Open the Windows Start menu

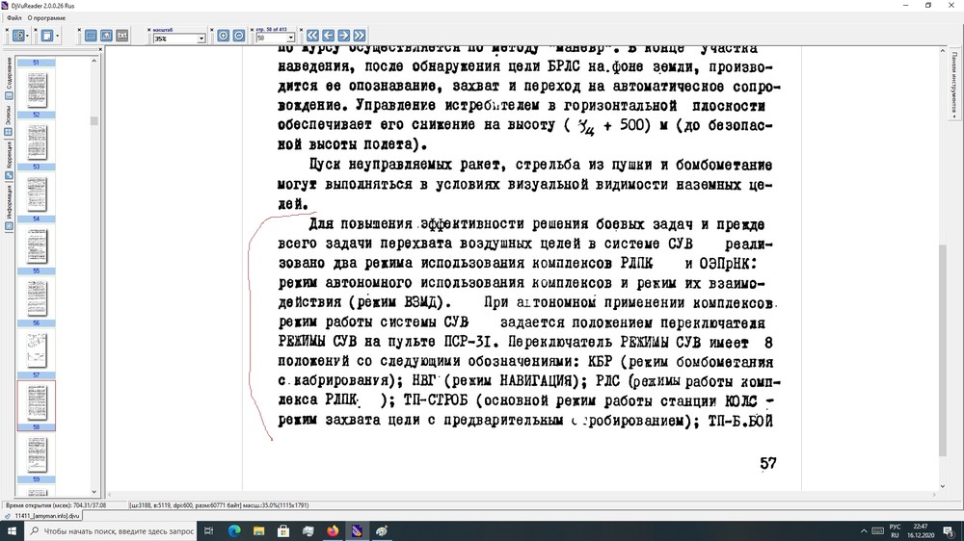pos(12,531)
